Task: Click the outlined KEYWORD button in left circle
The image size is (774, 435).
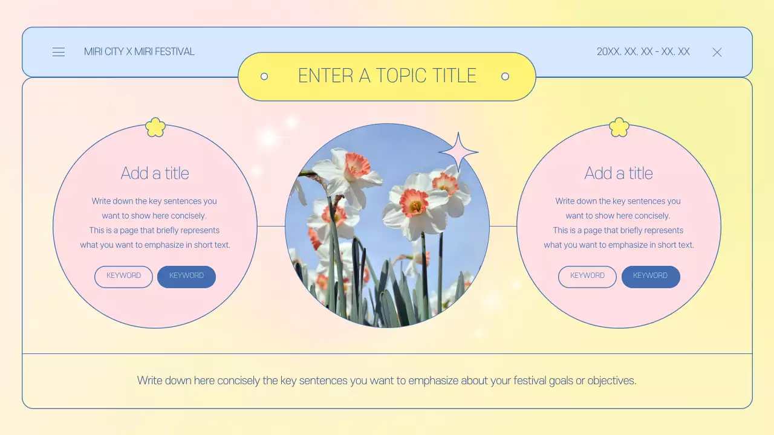Action: coord(124,276)
